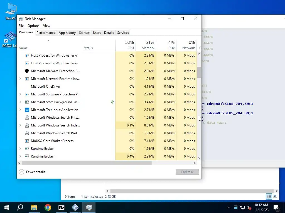This screenshot has height=213, width=285.
Task: Click the process list scroll up arrow
Action: [199, 54]
